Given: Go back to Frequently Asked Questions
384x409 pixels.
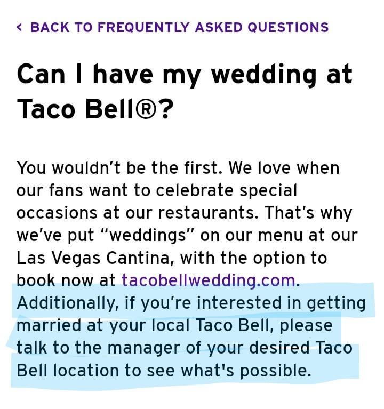Looking at the screenshot, I should coord(172,27).
